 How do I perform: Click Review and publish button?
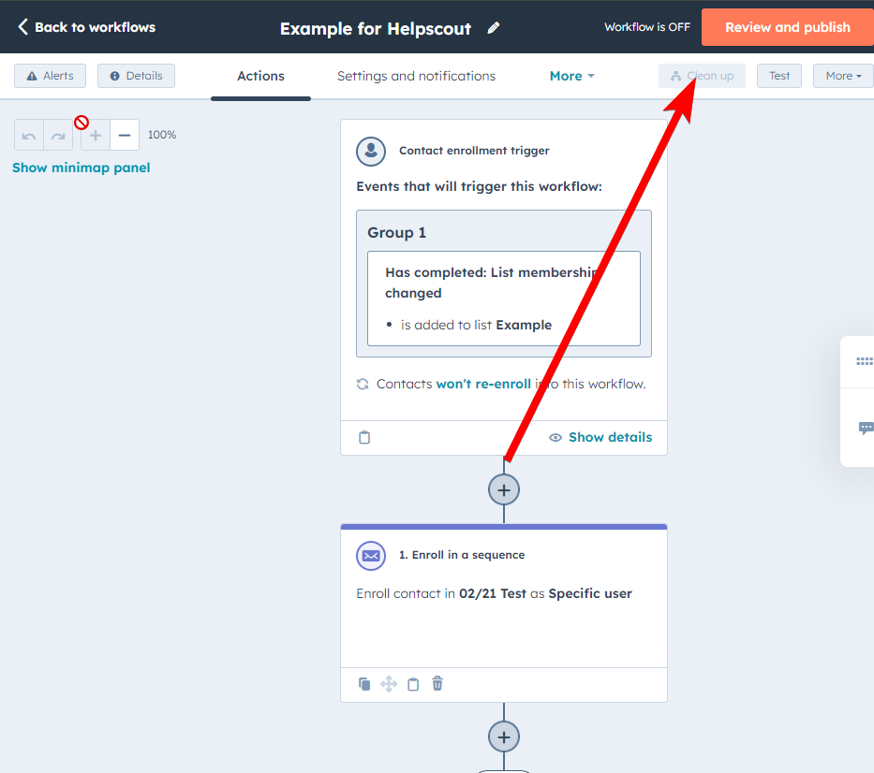pos(787,27)
